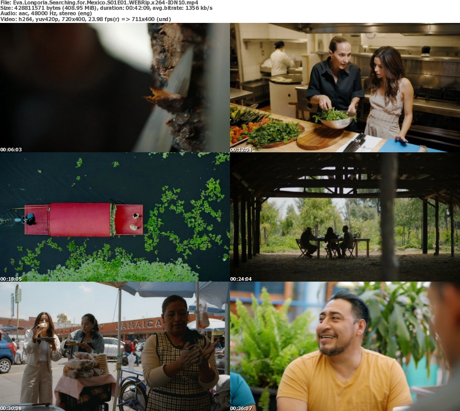Select the 00:30:08 timestamp label
The height and width of the screenshot is (411, 460).
coord(11,408)
